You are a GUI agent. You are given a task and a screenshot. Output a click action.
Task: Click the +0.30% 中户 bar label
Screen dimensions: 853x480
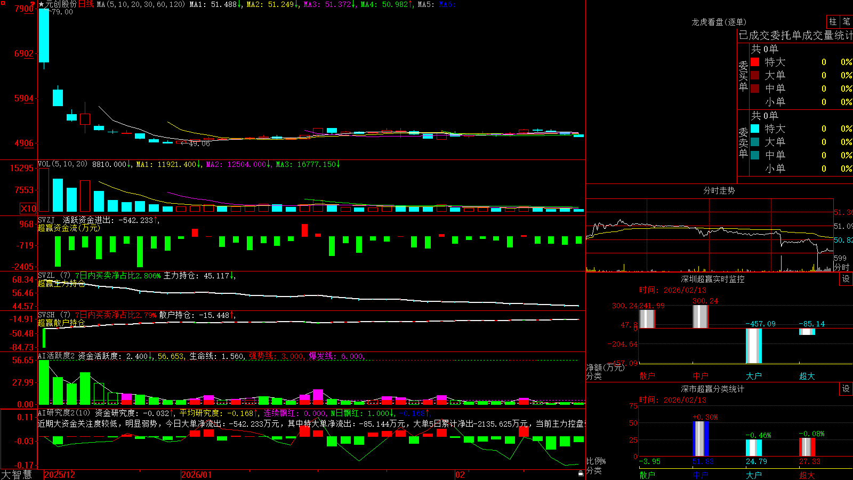(x=705, y=417)
